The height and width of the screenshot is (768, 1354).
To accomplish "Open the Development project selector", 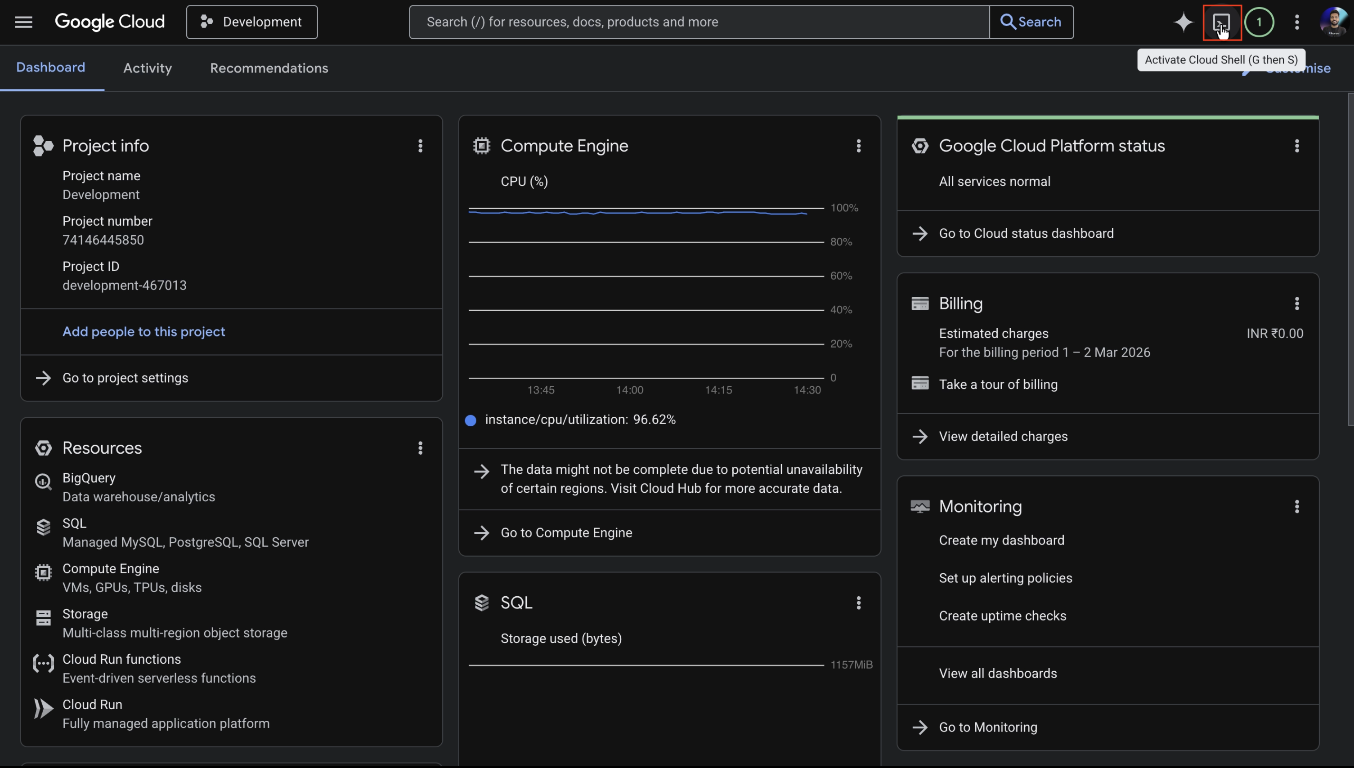I will 252,22.
